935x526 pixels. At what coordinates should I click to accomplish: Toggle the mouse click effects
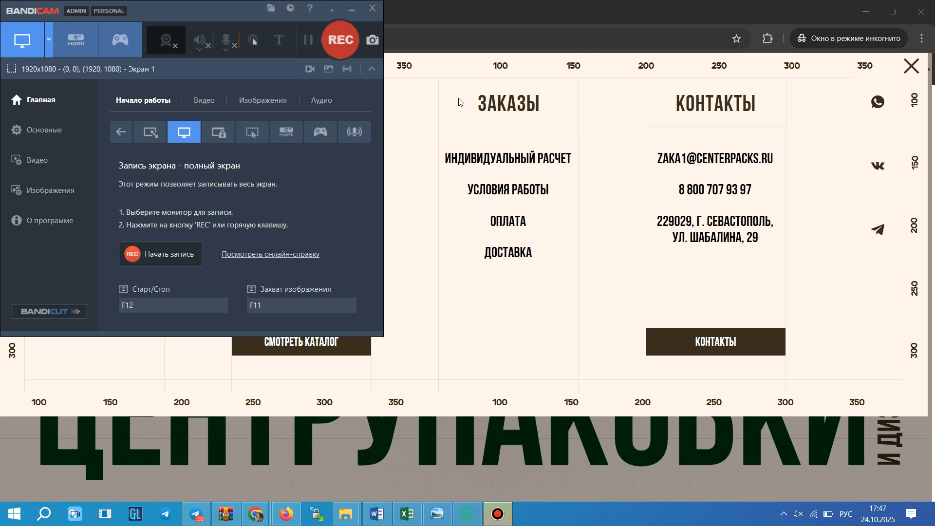pyautogui.click(x=253, y=40)
